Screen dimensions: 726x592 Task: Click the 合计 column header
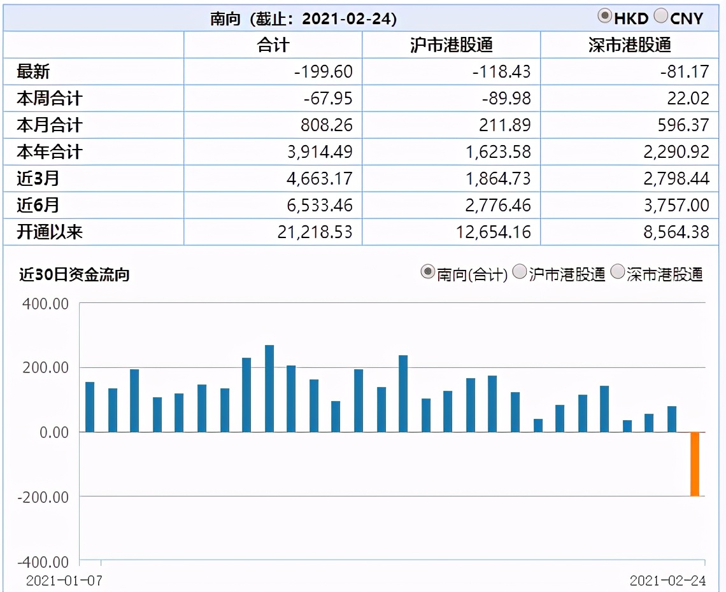(x=272, y=45)
